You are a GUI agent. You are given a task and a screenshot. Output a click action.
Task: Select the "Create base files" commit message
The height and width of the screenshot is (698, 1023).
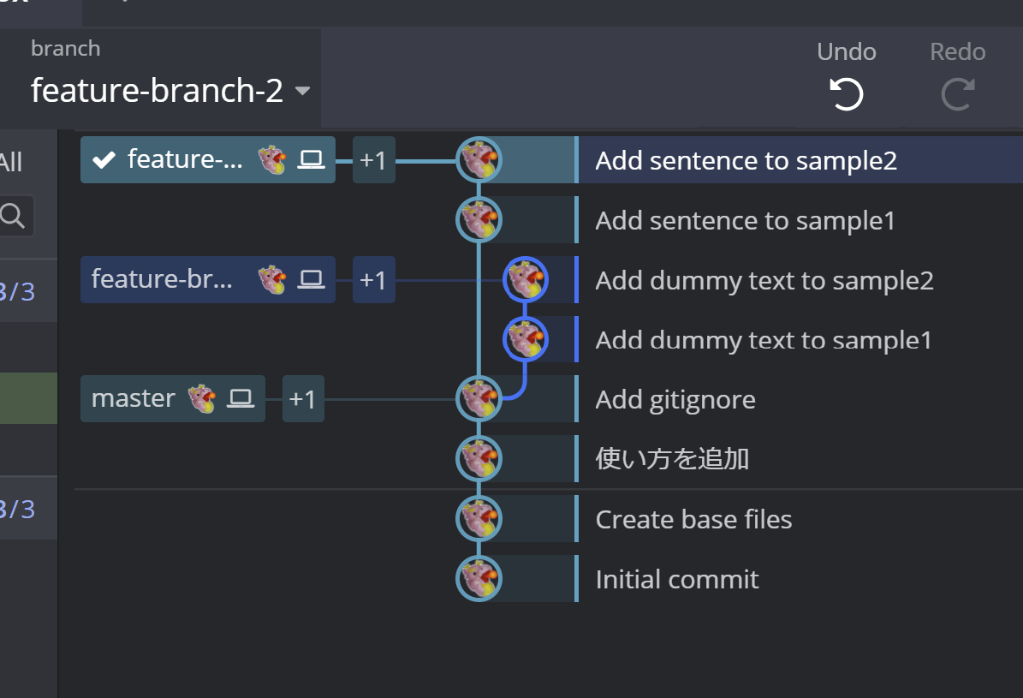point(693,519)
